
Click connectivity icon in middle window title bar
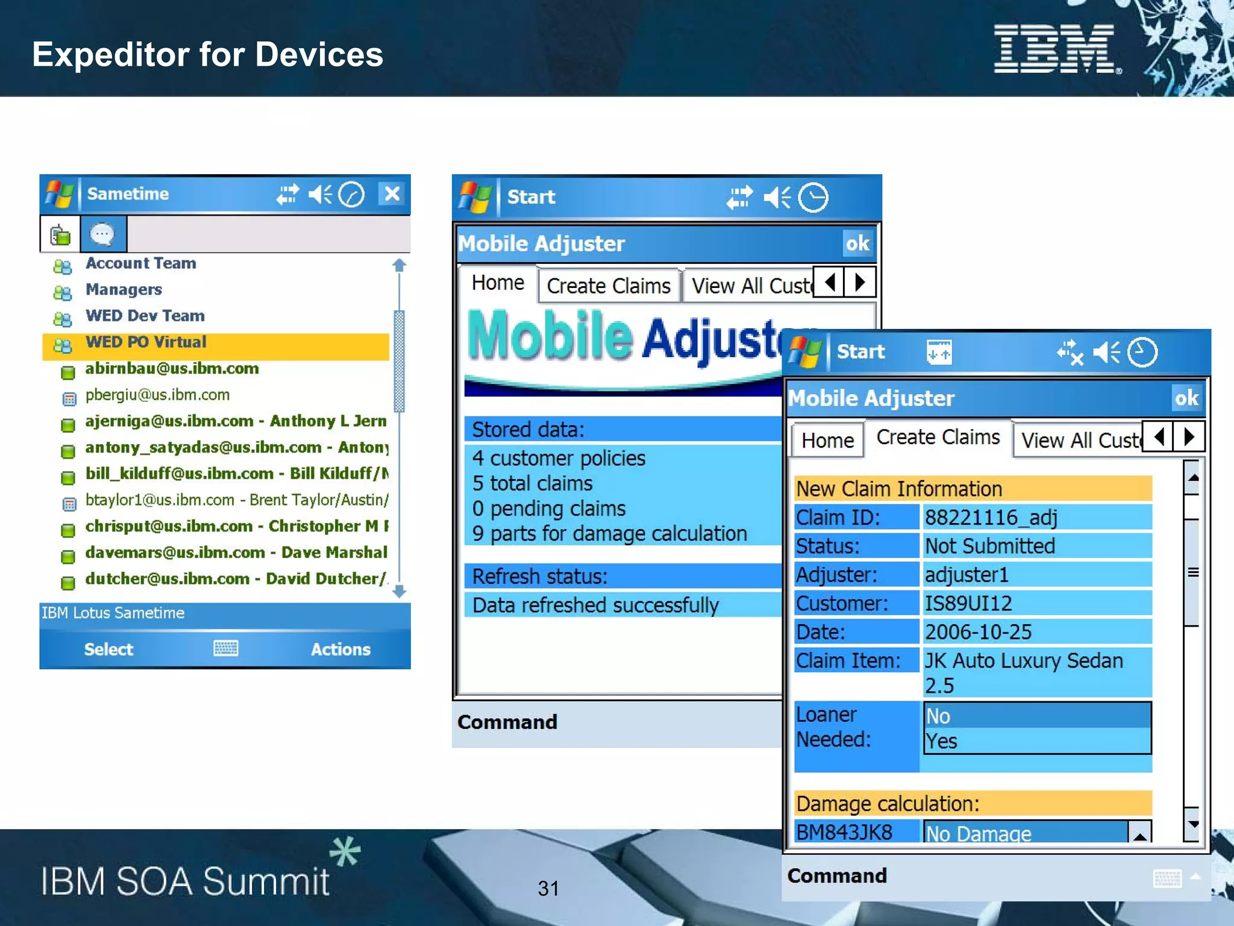740,197
